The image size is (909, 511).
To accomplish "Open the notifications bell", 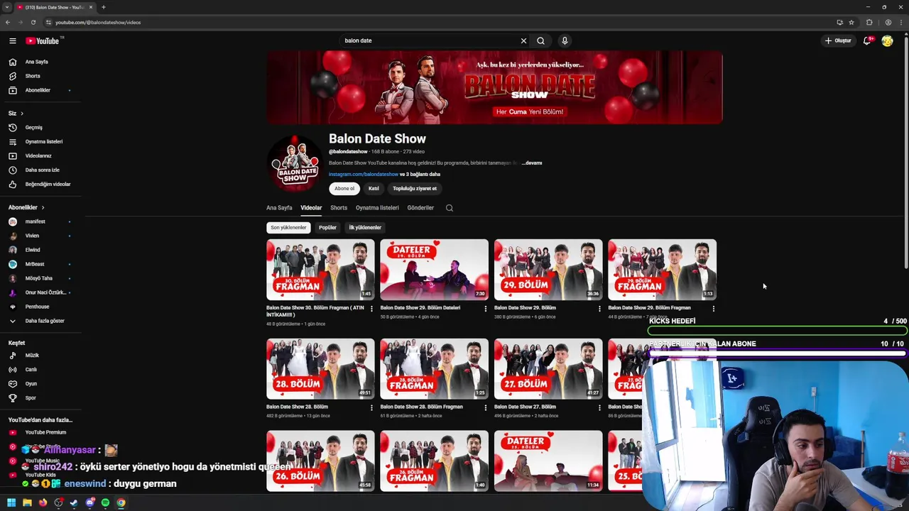I will [866, 41].
